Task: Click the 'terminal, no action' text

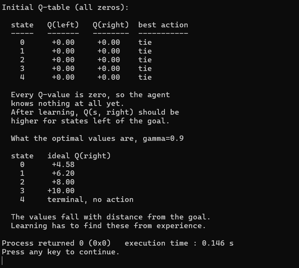Action: coord(91,199)
